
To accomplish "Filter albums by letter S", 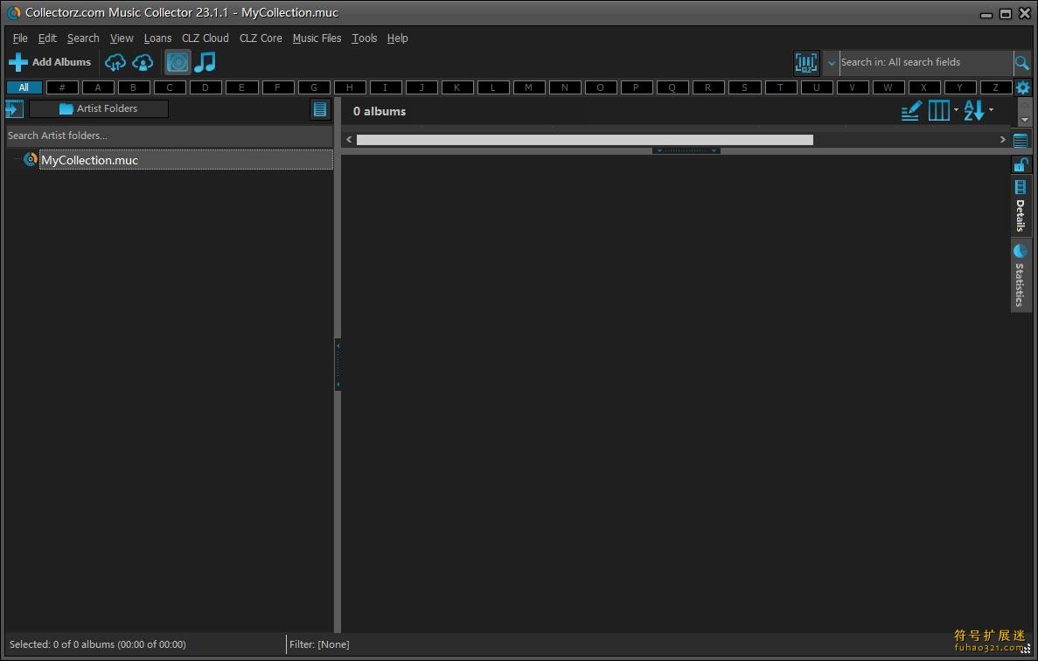I will click(x=744, y=87).
